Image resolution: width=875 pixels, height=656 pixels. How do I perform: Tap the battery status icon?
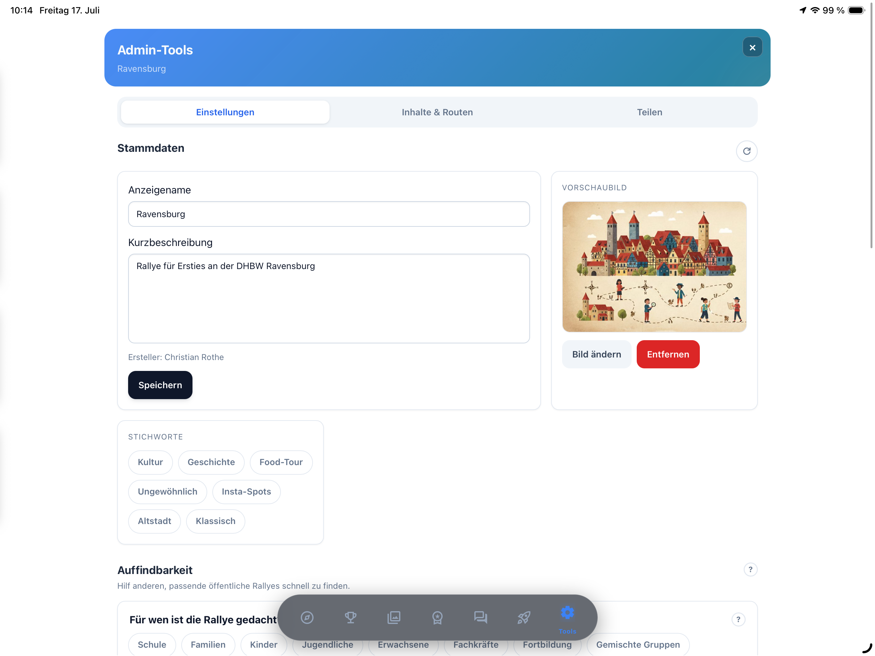click(856, 10)
